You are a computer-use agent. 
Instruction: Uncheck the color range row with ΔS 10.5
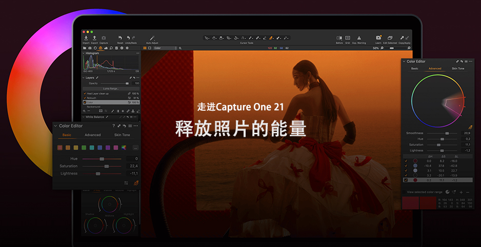click(x=406, y=170)
